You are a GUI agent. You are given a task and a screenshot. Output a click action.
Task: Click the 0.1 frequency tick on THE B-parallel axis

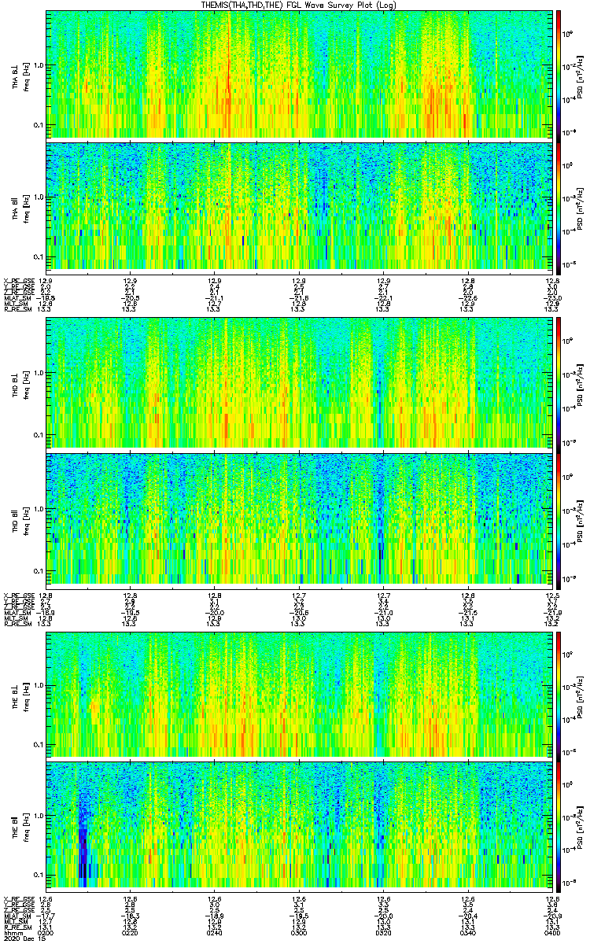coord(39,875)
